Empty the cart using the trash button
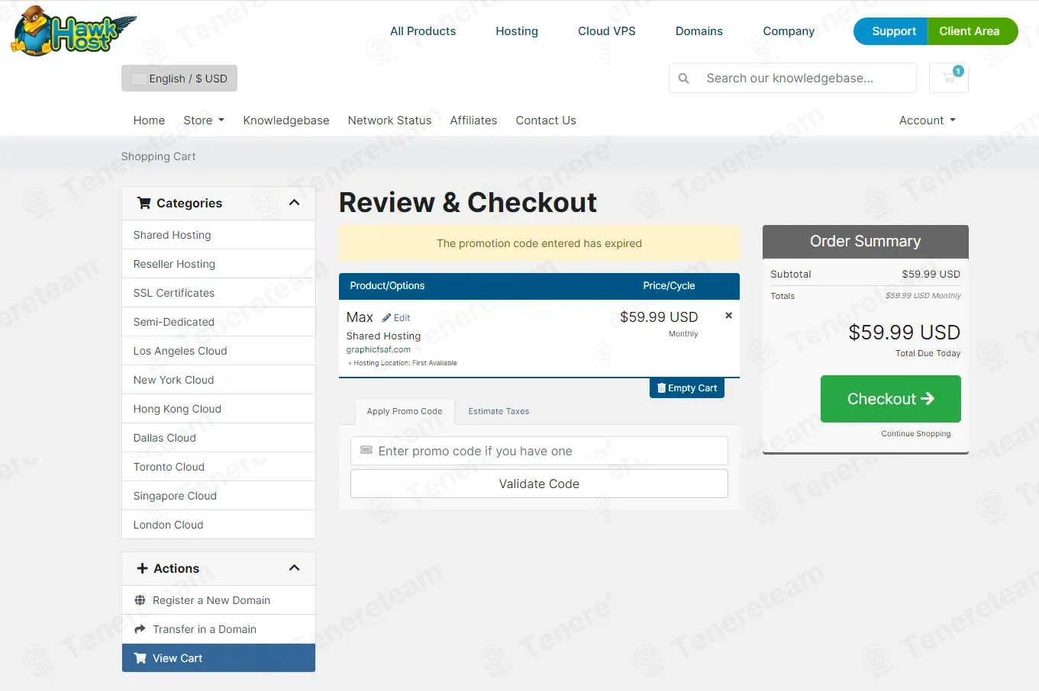 coord(687,388)
